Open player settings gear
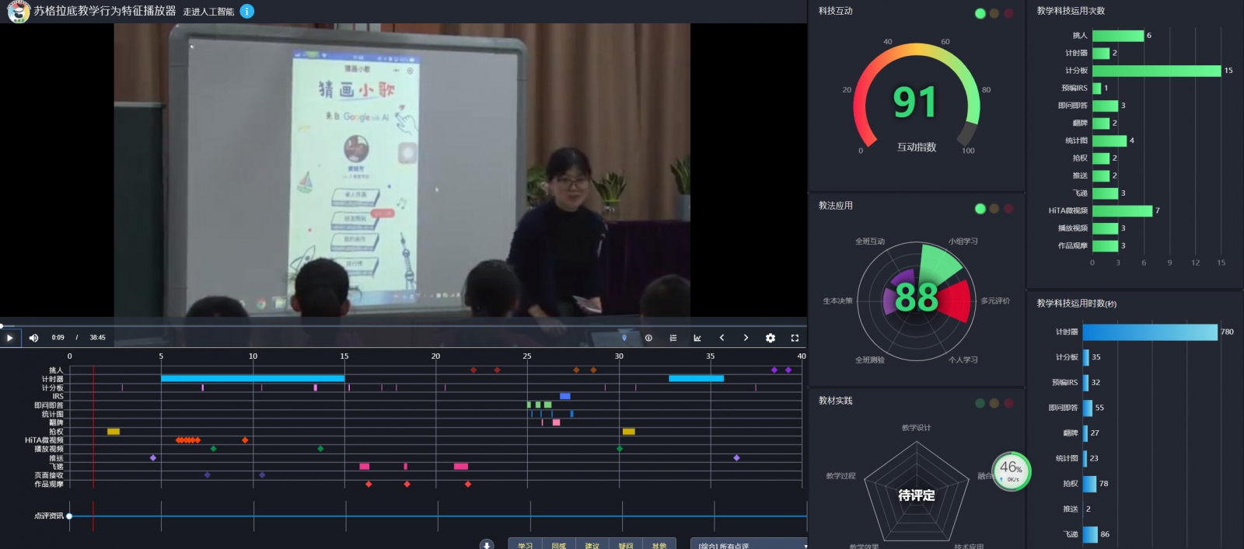1244x549 pixels. point(770,338)
